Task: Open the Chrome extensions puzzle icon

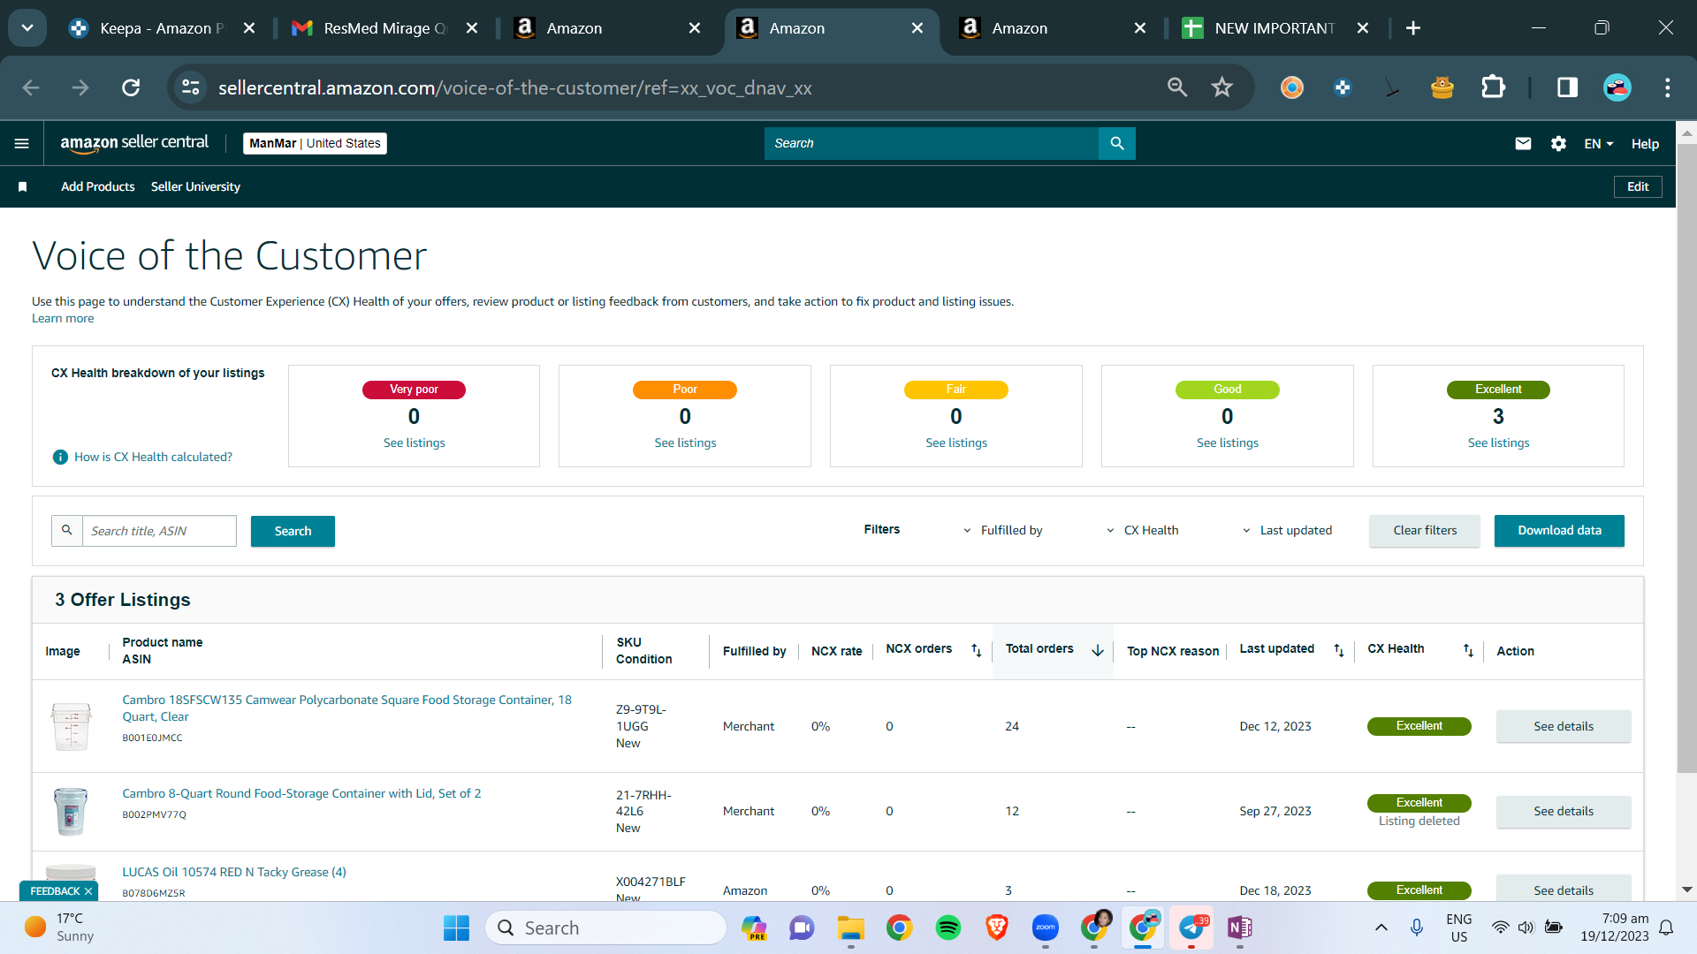Action: click(1493, 87)
